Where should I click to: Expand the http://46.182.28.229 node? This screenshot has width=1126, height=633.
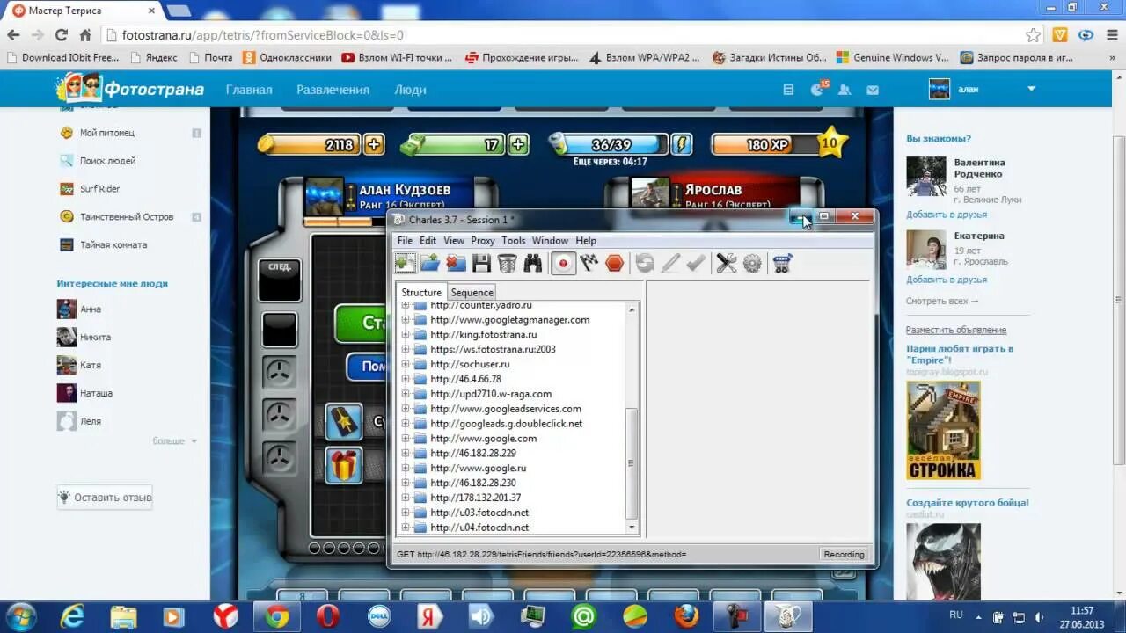pyautogui.click(x=406, y=453)
